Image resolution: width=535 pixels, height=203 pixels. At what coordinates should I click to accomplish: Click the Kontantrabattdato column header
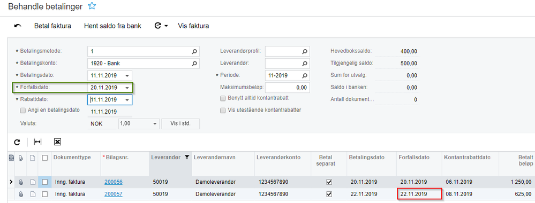click(x=467, y=158)
